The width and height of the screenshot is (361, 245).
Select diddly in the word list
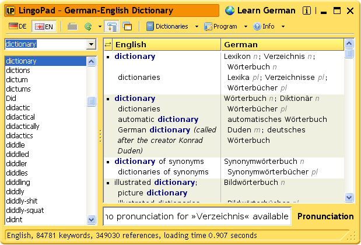tap(45, 191)
